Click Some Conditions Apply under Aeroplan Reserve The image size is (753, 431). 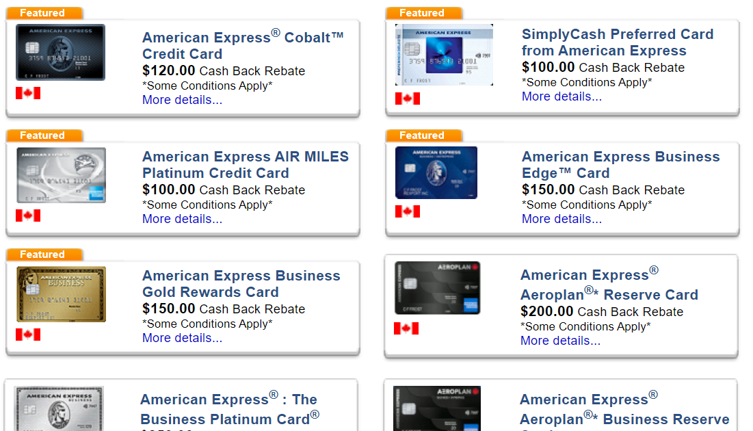(585, 327)
